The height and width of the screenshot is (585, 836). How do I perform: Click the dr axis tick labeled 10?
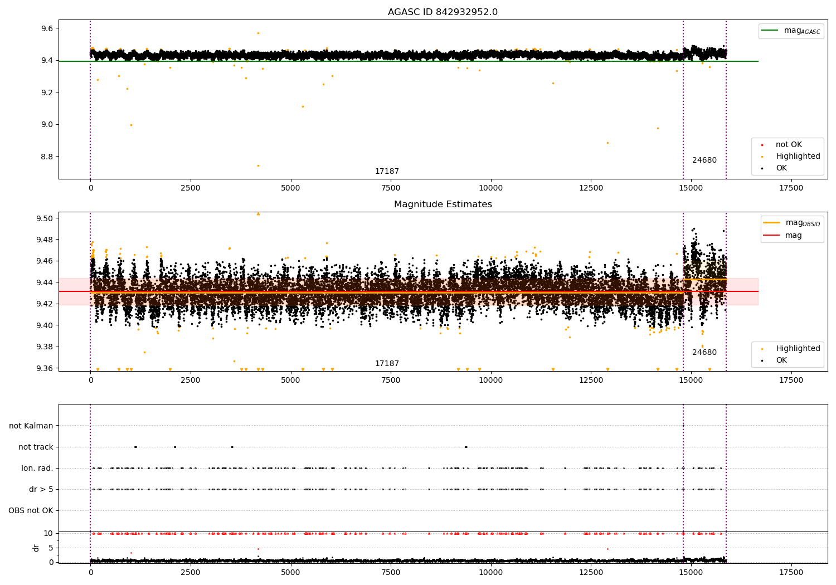point(48,534)
